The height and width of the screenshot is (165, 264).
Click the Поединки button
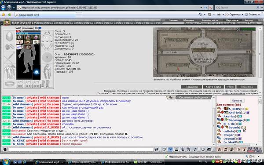pos(191,87)
